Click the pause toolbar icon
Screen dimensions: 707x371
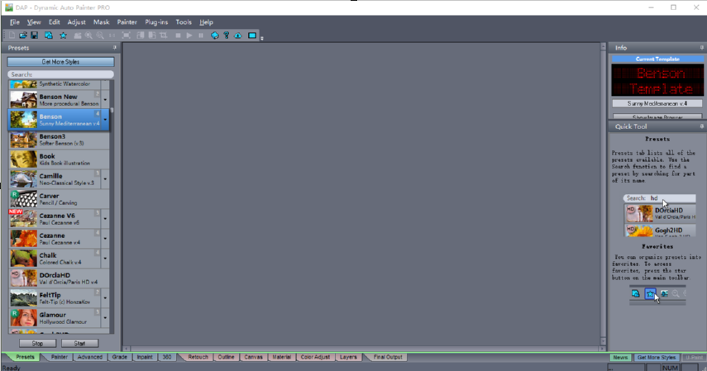tap(201, 36)
